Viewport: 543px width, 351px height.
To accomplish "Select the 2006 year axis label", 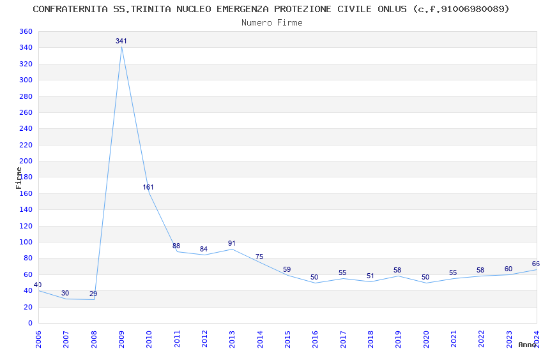I will (x=38, y=340).
